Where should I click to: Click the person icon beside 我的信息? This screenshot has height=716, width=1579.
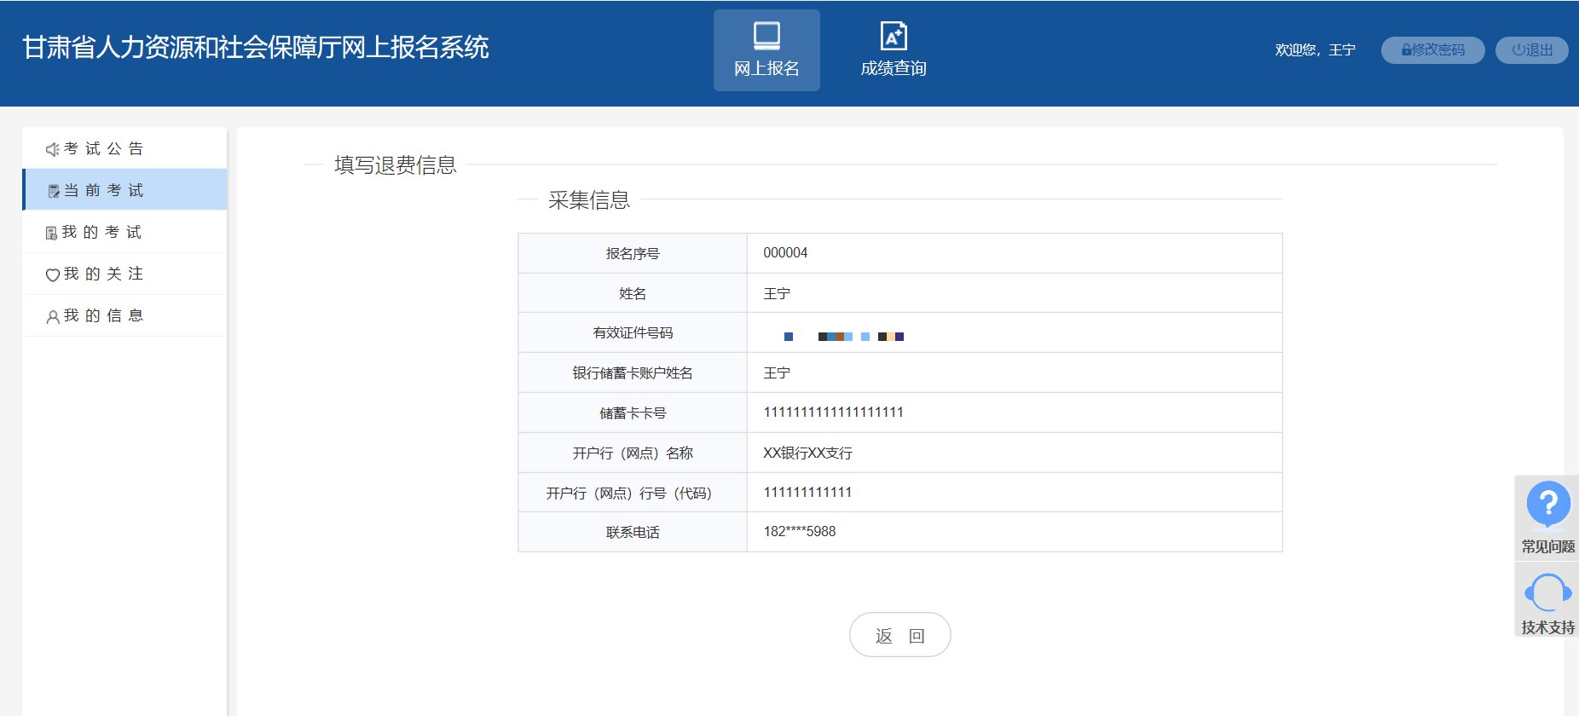(x=52, y=316)
